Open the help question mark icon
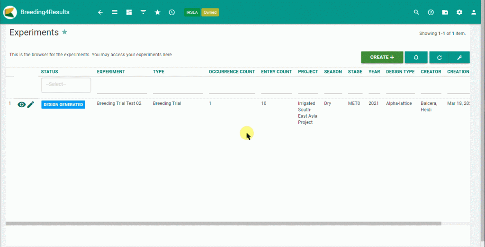This screenshot has height=247, width=485. (431, 12)
